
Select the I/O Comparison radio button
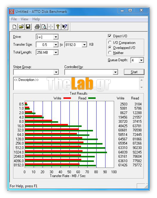point(110,42)
